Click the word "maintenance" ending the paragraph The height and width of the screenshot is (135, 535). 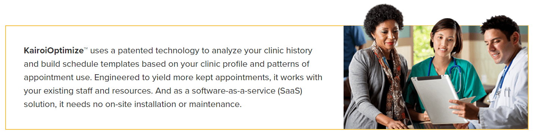[x=215, y=104]
